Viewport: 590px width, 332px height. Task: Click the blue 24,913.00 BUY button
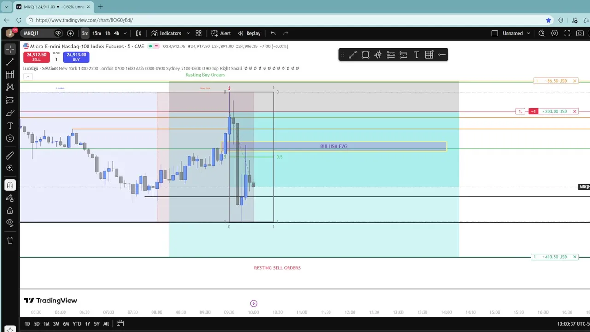(76, 57)
